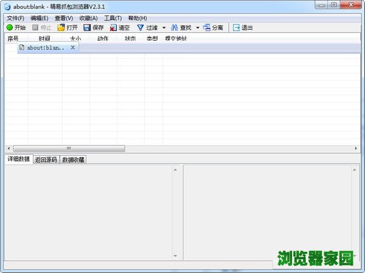Open the 文件(F) menu

click(15, 18)
